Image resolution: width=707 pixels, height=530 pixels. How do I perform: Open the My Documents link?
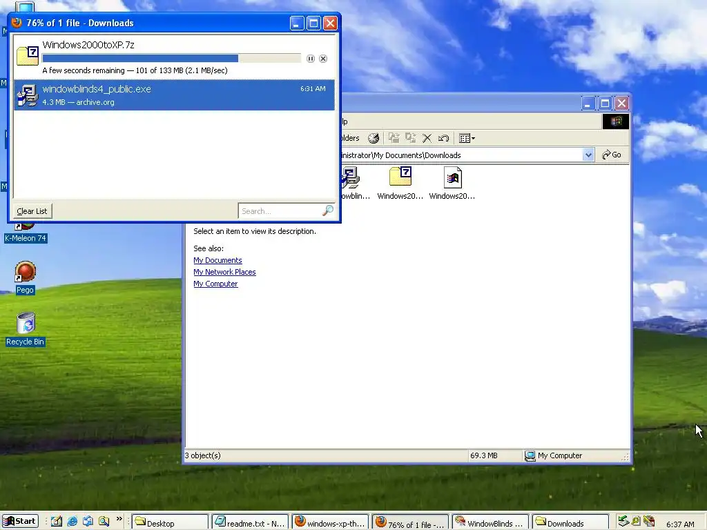pyautogui.click(x=217, y=260)
